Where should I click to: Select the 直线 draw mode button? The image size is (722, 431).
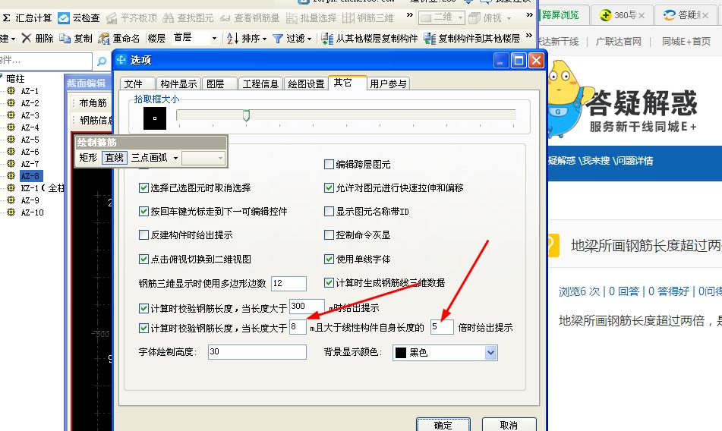pyautogui.click(x=114, y=158)
